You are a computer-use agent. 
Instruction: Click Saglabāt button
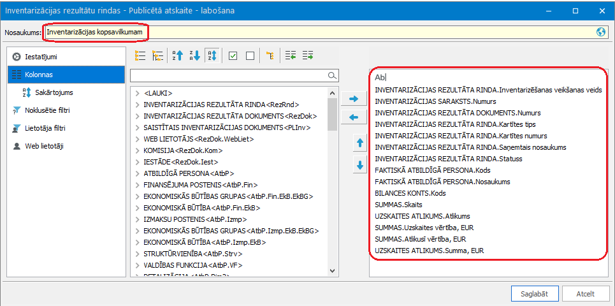tap(534, 294)
